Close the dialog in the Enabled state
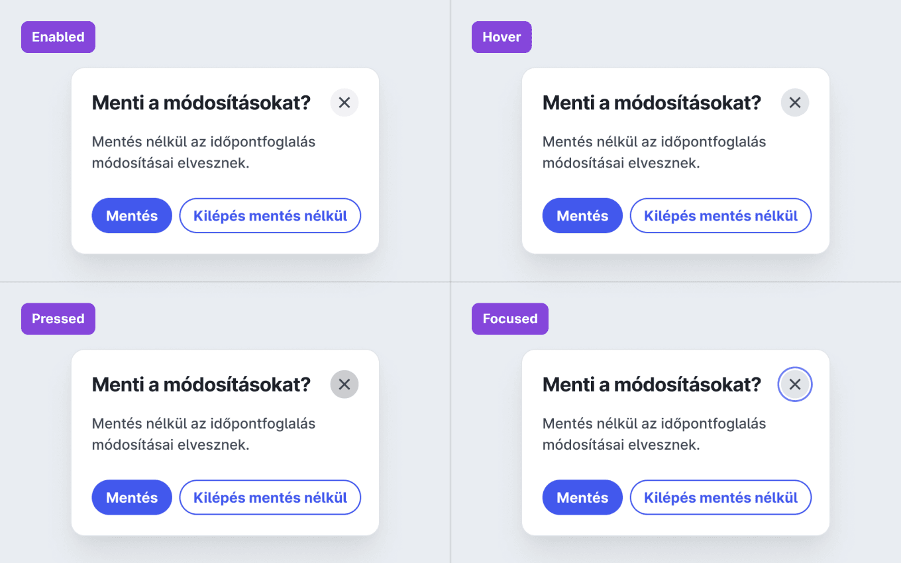This screenshot has height=563, width=901. coord(344,103)
